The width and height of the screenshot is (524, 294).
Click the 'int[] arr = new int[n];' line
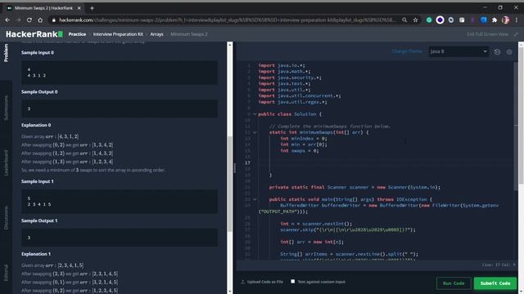click(x=311, y=242)
